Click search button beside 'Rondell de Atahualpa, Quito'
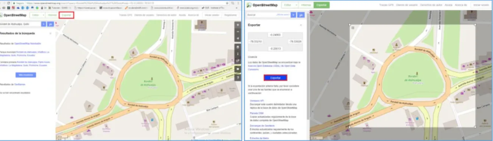Screen dimensions: 493x141 (x=44, y=24)
